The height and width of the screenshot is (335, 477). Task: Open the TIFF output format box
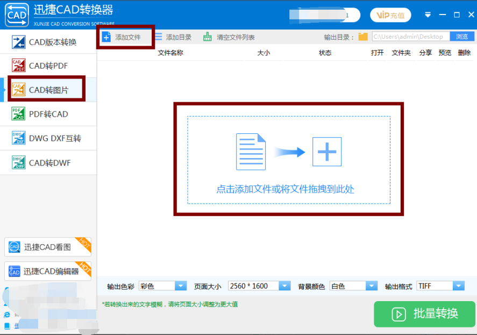[440, 286]
